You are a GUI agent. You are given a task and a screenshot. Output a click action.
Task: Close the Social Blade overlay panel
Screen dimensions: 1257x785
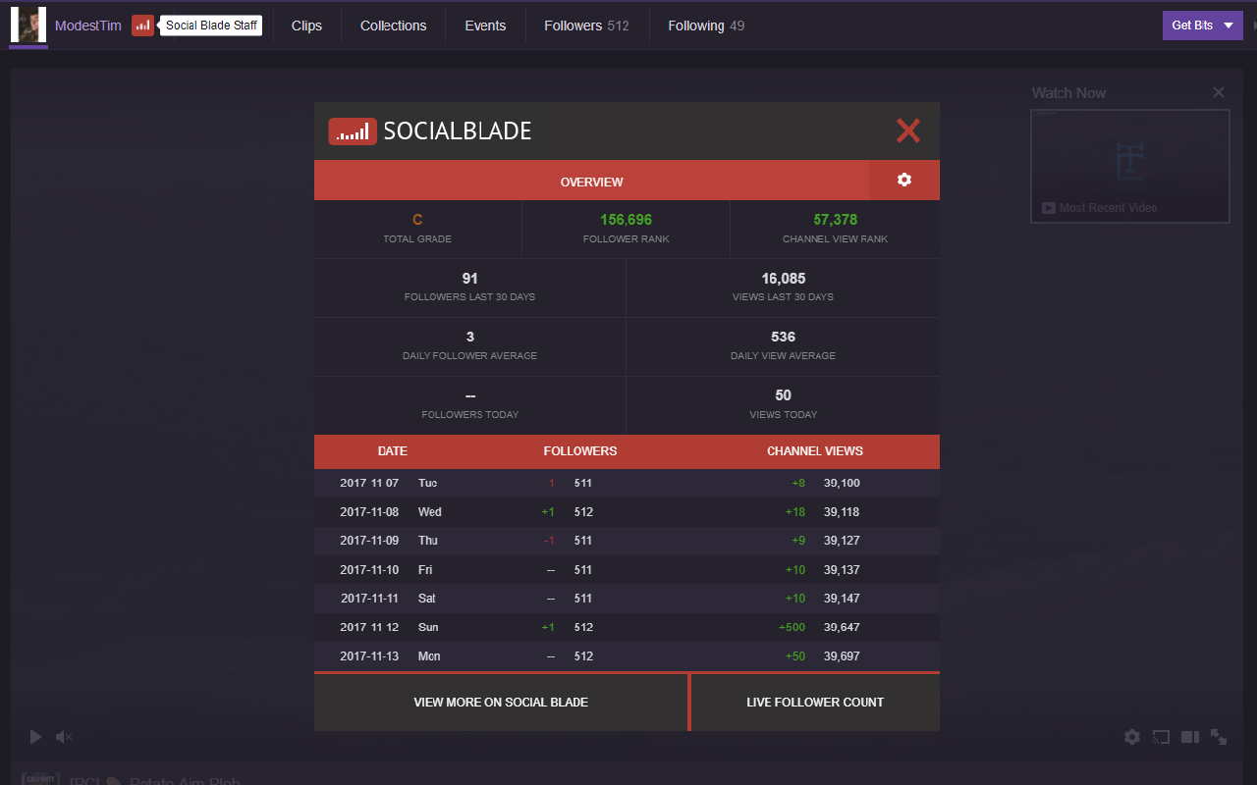click(908, 131)
